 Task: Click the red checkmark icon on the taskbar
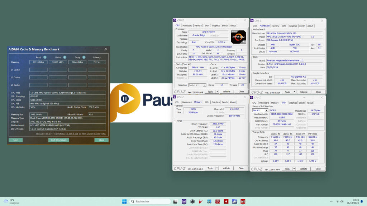201,201
